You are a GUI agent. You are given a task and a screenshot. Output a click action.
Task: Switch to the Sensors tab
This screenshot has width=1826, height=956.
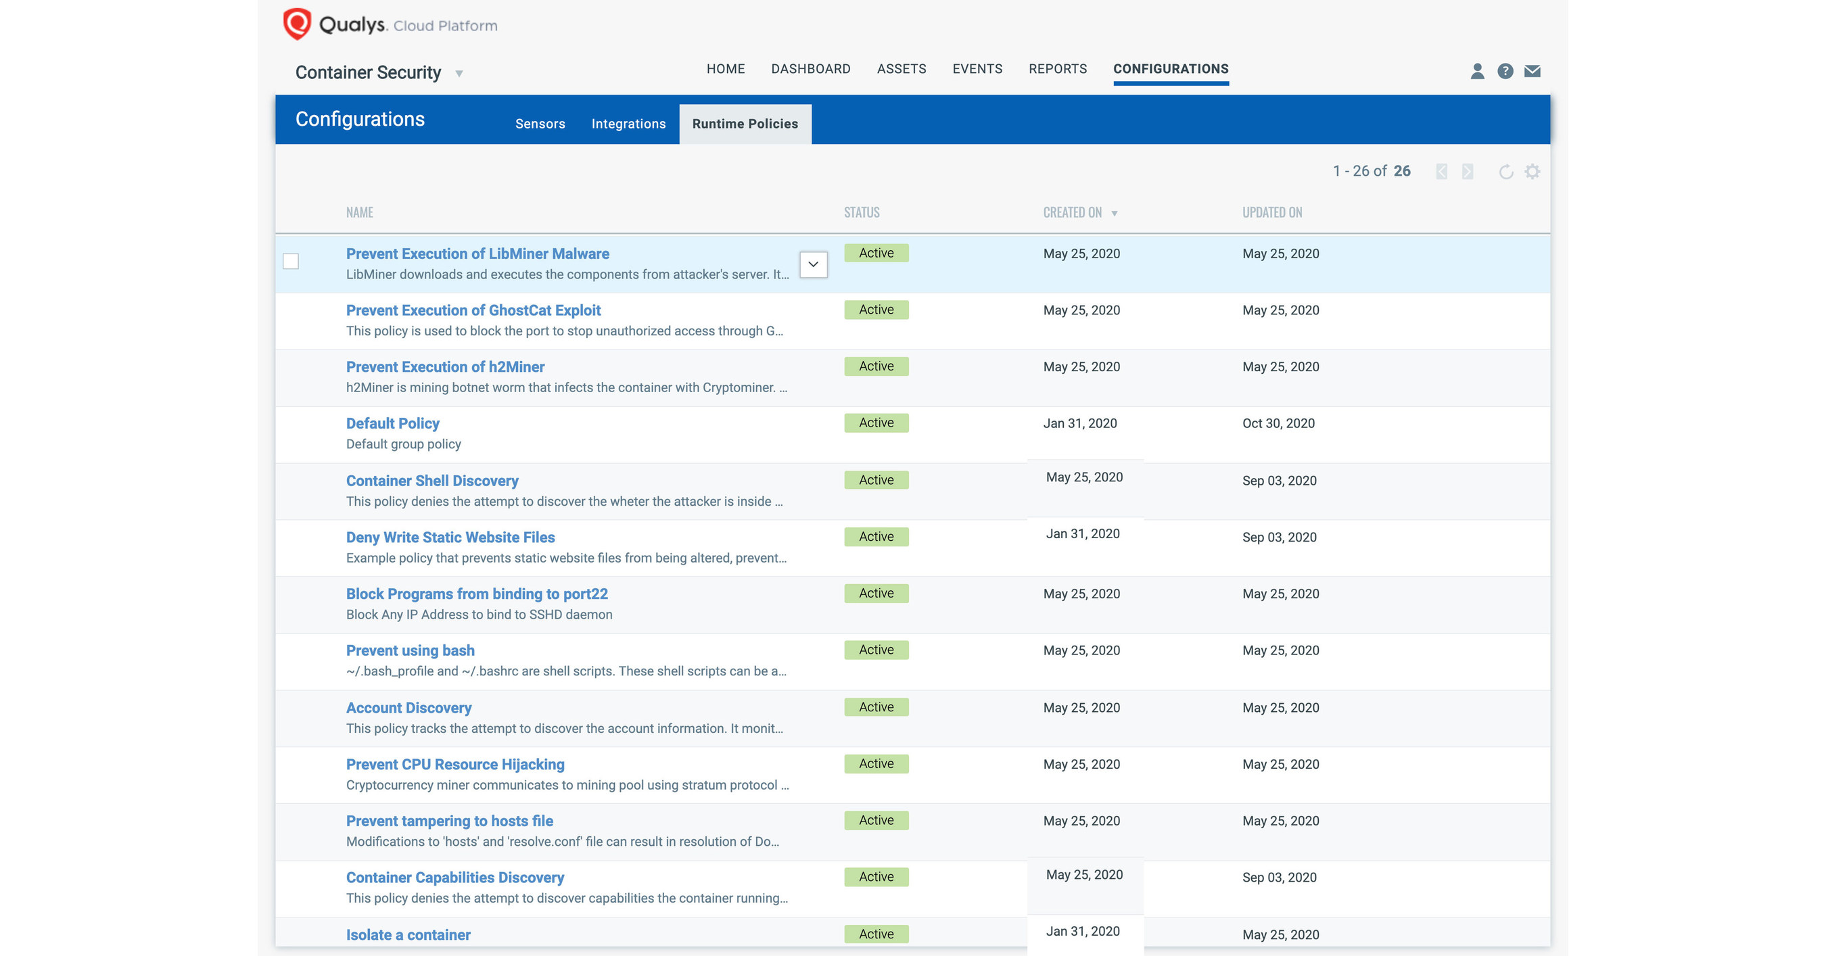pos(540,123)
